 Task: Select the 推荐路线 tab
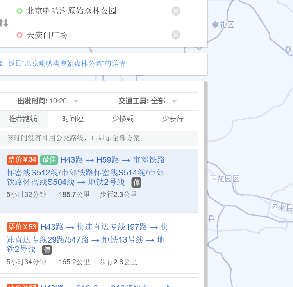click(x=23, y=119)
